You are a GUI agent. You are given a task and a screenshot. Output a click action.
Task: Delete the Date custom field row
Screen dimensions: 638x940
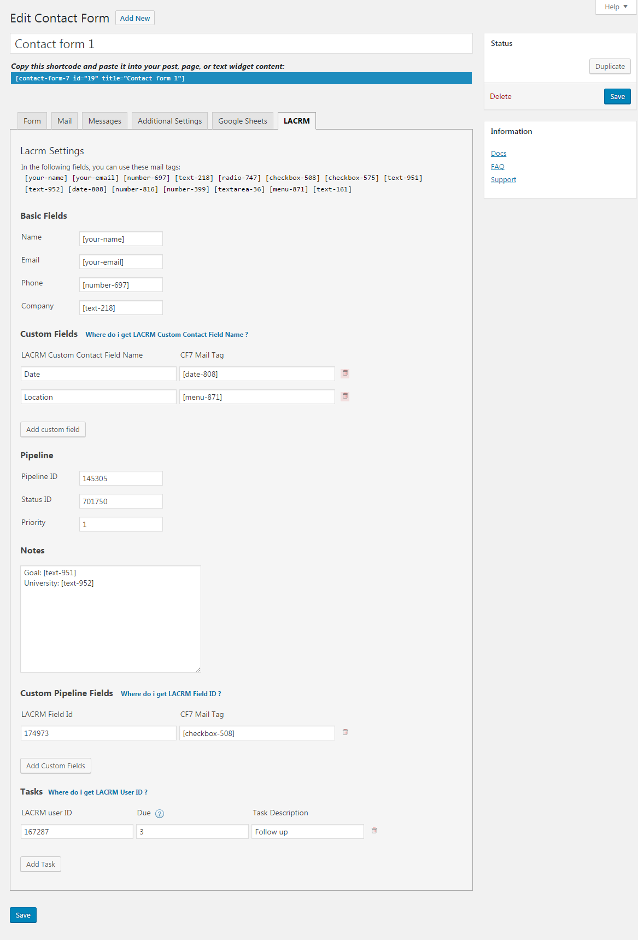tap(345, 373)
